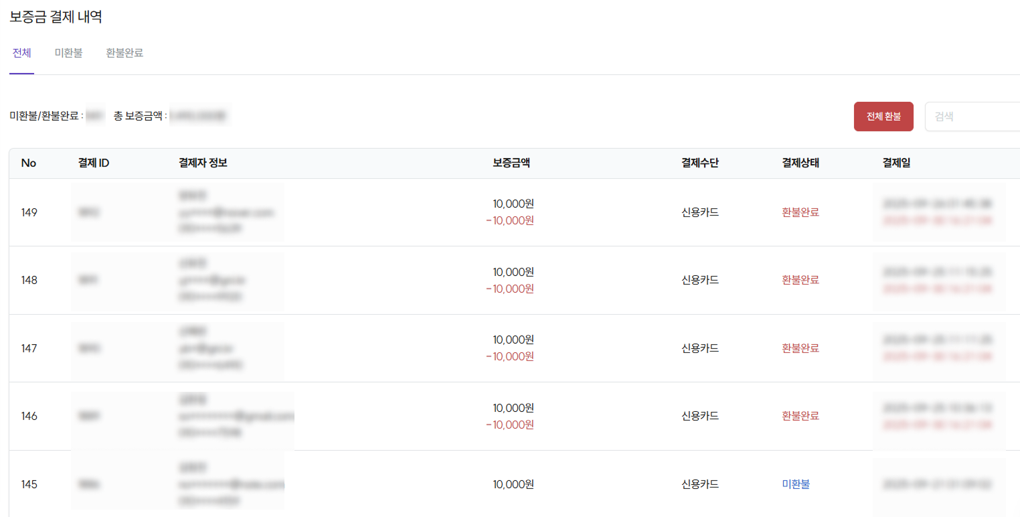
Task: Click inside the 검색 search field
Action: point(970,115)
